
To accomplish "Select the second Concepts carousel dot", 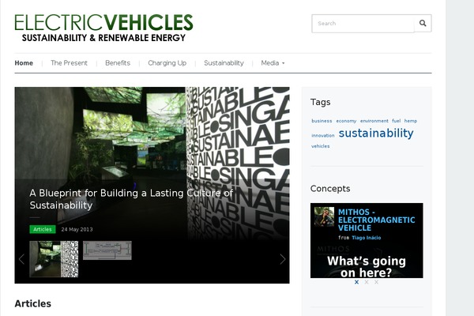I will [x=367, y=282].
